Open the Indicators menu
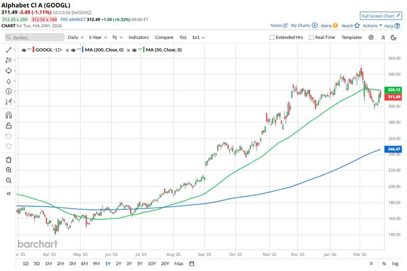 (139, 37)
